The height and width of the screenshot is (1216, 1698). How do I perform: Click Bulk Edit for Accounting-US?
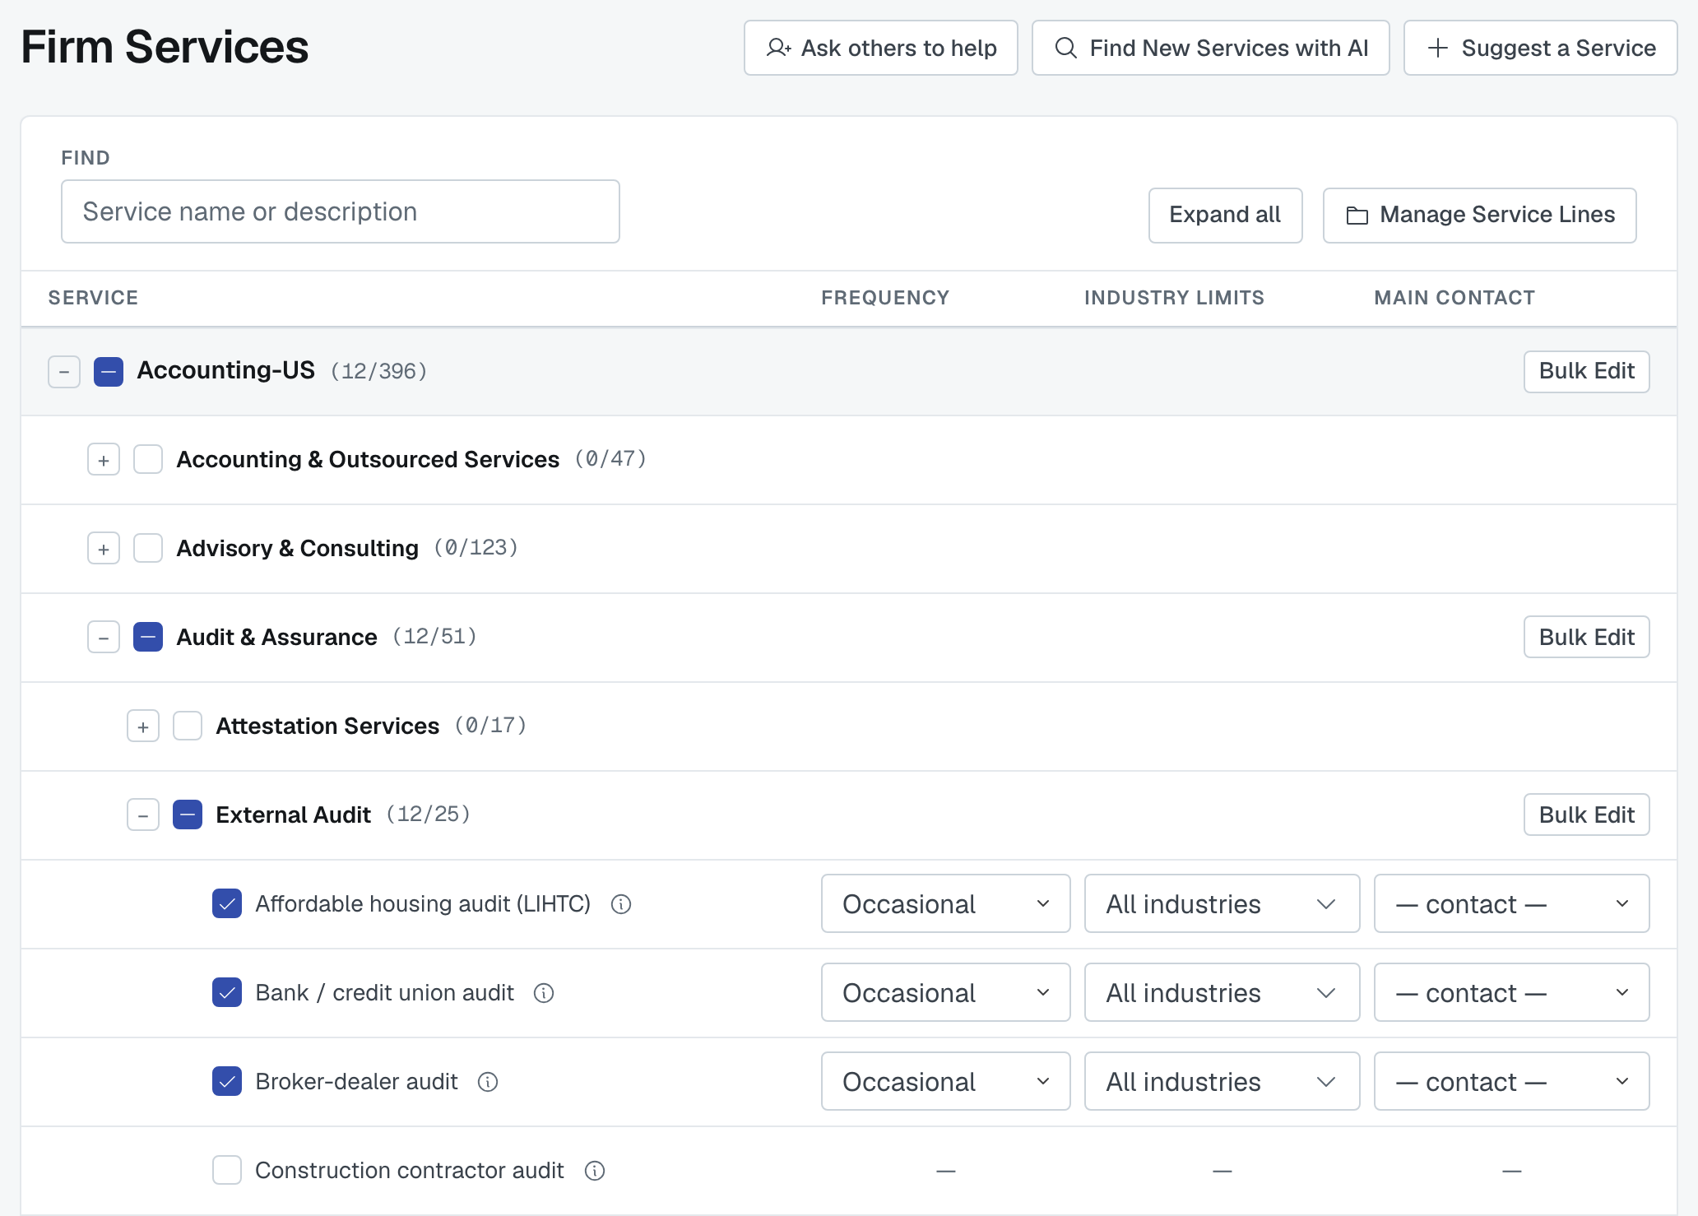pos(1587,371)
